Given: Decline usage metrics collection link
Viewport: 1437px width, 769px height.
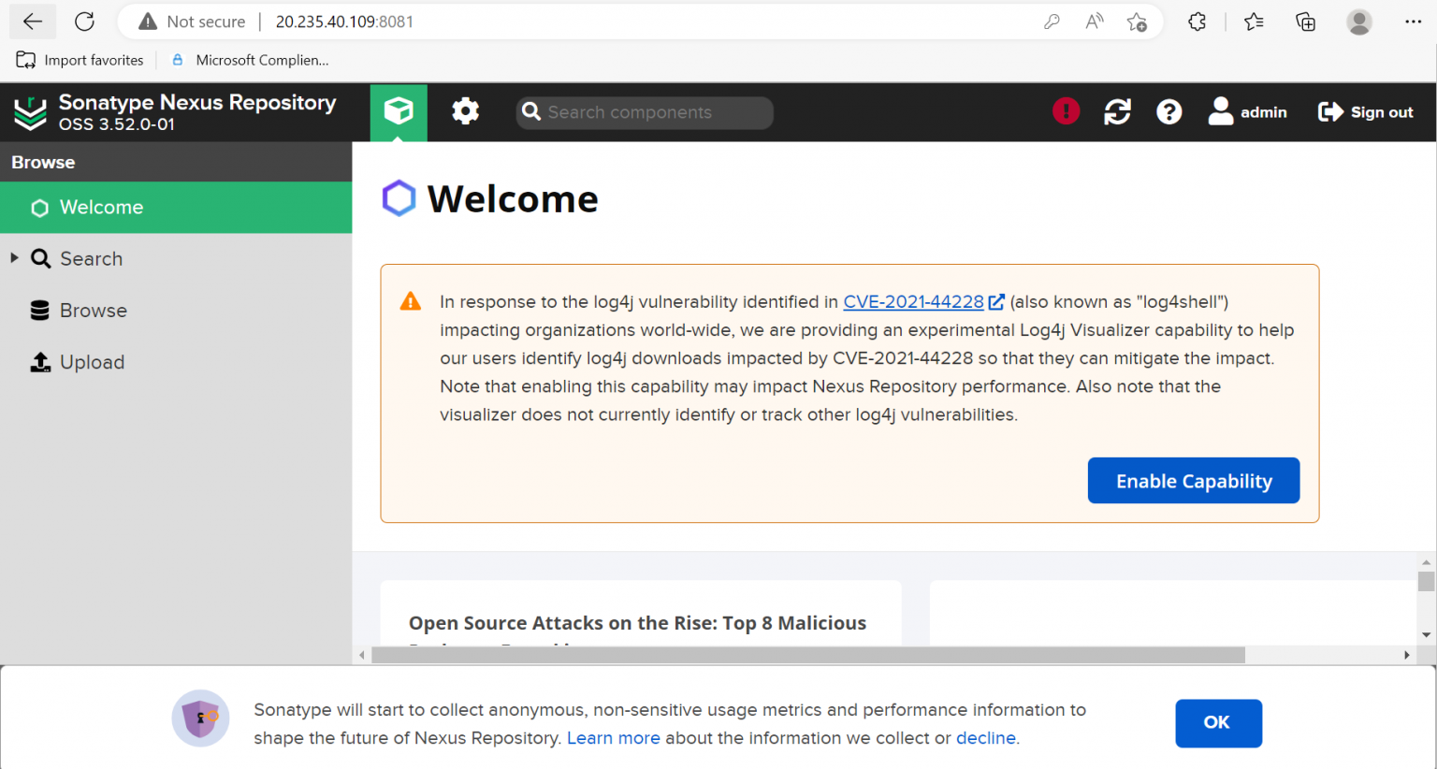Looking at the screenshot, I should pyautogui.click(x=985, y=738).
